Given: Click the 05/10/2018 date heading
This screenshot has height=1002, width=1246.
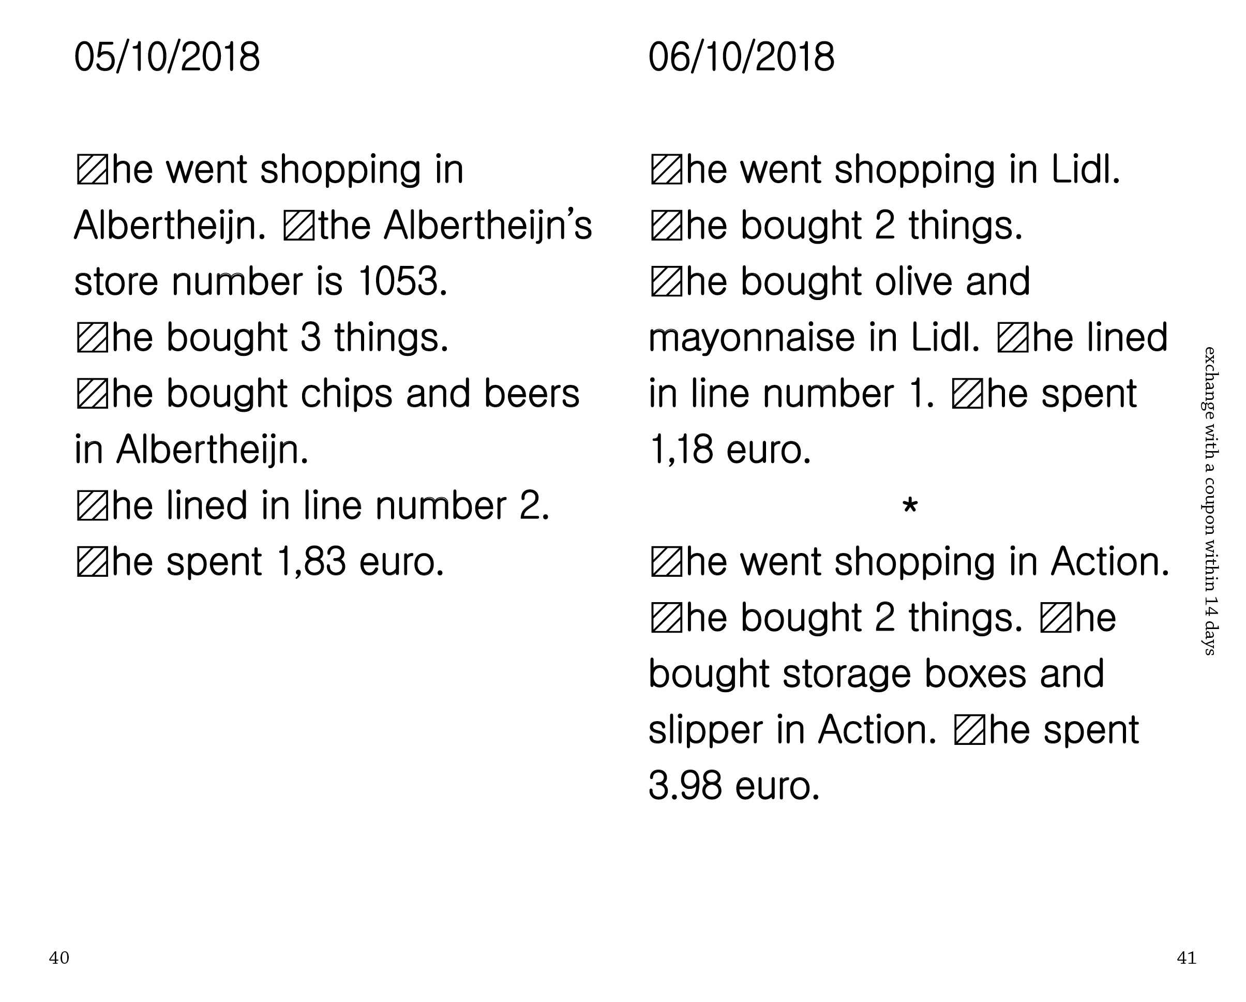Looking at the screenshot, I should click(167, 57).
